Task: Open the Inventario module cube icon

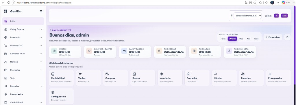Action: [161, 74]
